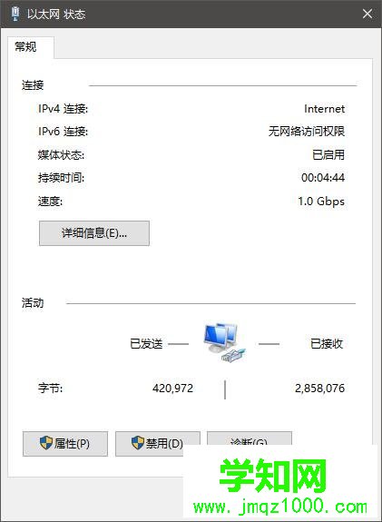Viewport: 382px width, 522px height.
Task: Open adapter 属性(P) properties
Action: click(65, 443)
